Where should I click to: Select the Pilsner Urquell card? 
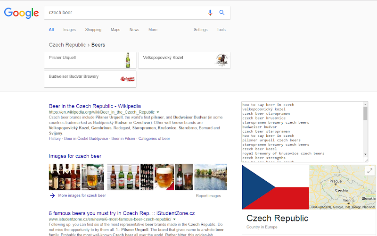[90, 60]
